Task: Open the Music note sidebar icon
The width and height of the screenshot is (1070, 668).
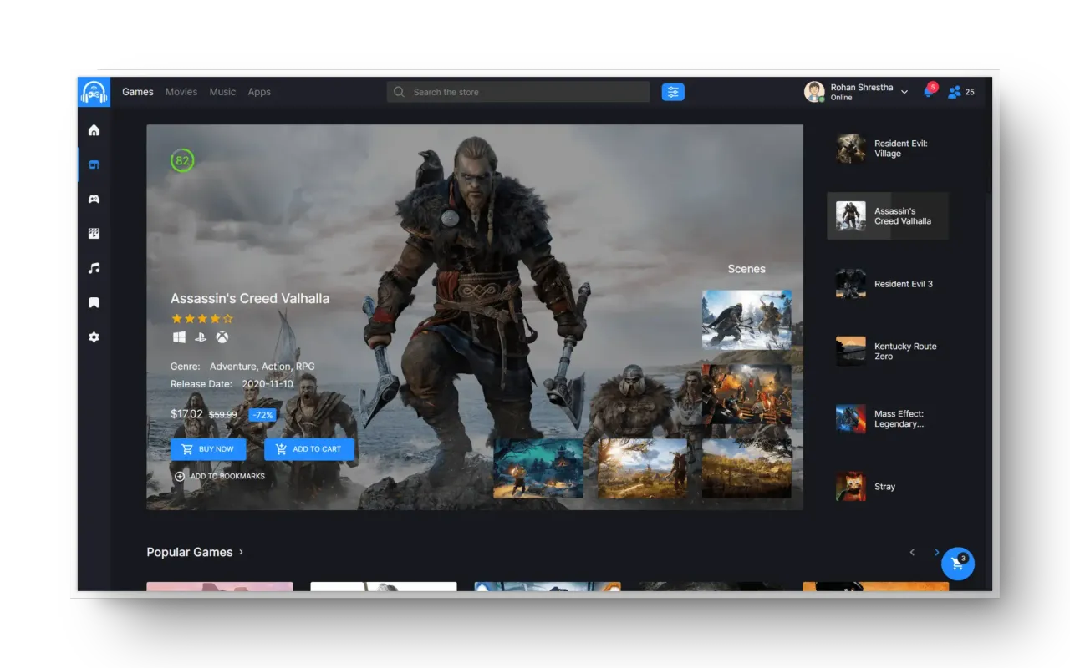Action: click(x=94, y=268)
